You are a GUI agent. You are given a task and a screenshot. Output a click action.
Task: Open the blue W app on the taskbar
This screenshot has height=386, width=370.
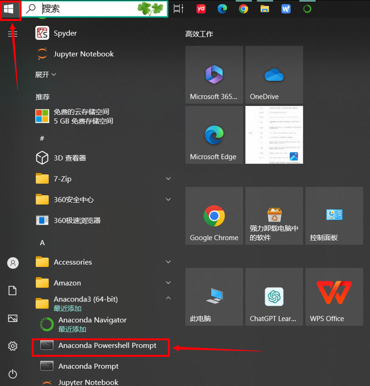click(286, 9)
